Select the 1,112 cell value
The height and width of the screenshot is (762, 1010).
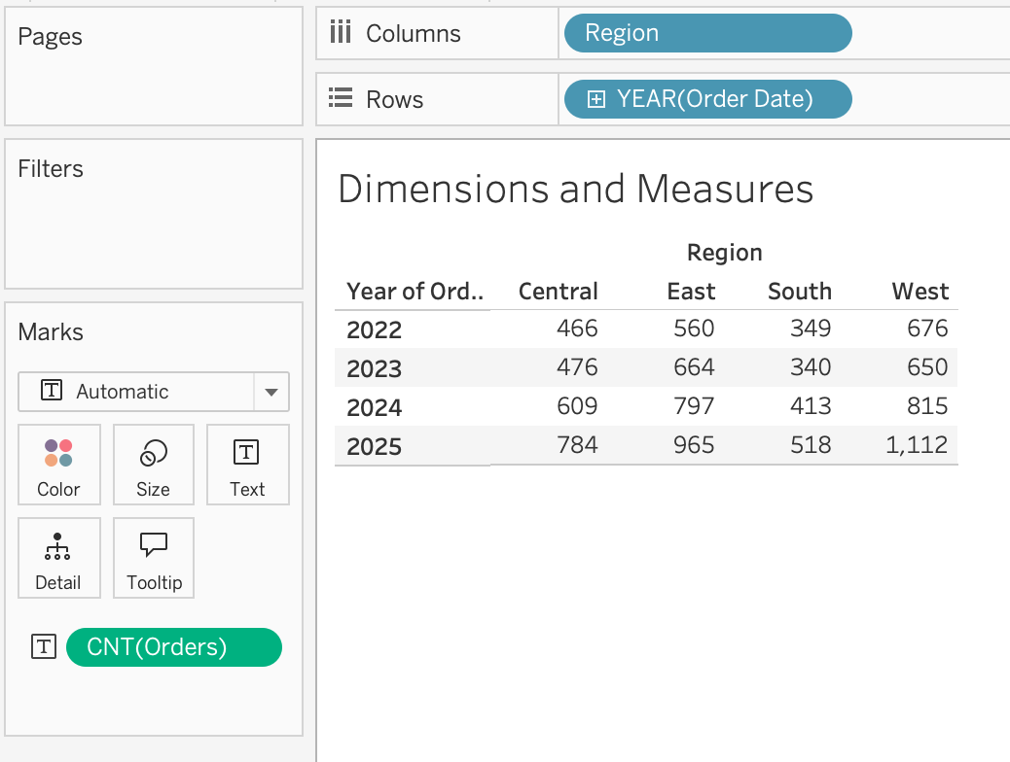(916, 445)
